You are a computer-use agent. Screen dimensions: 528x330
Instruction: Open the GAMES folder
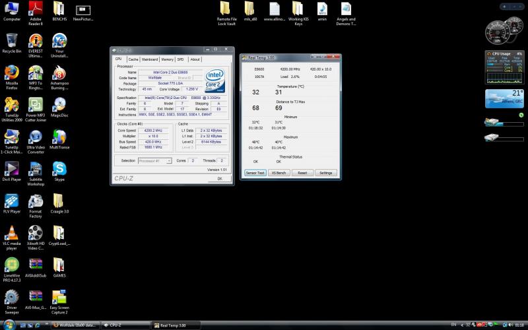click(59, 267)
